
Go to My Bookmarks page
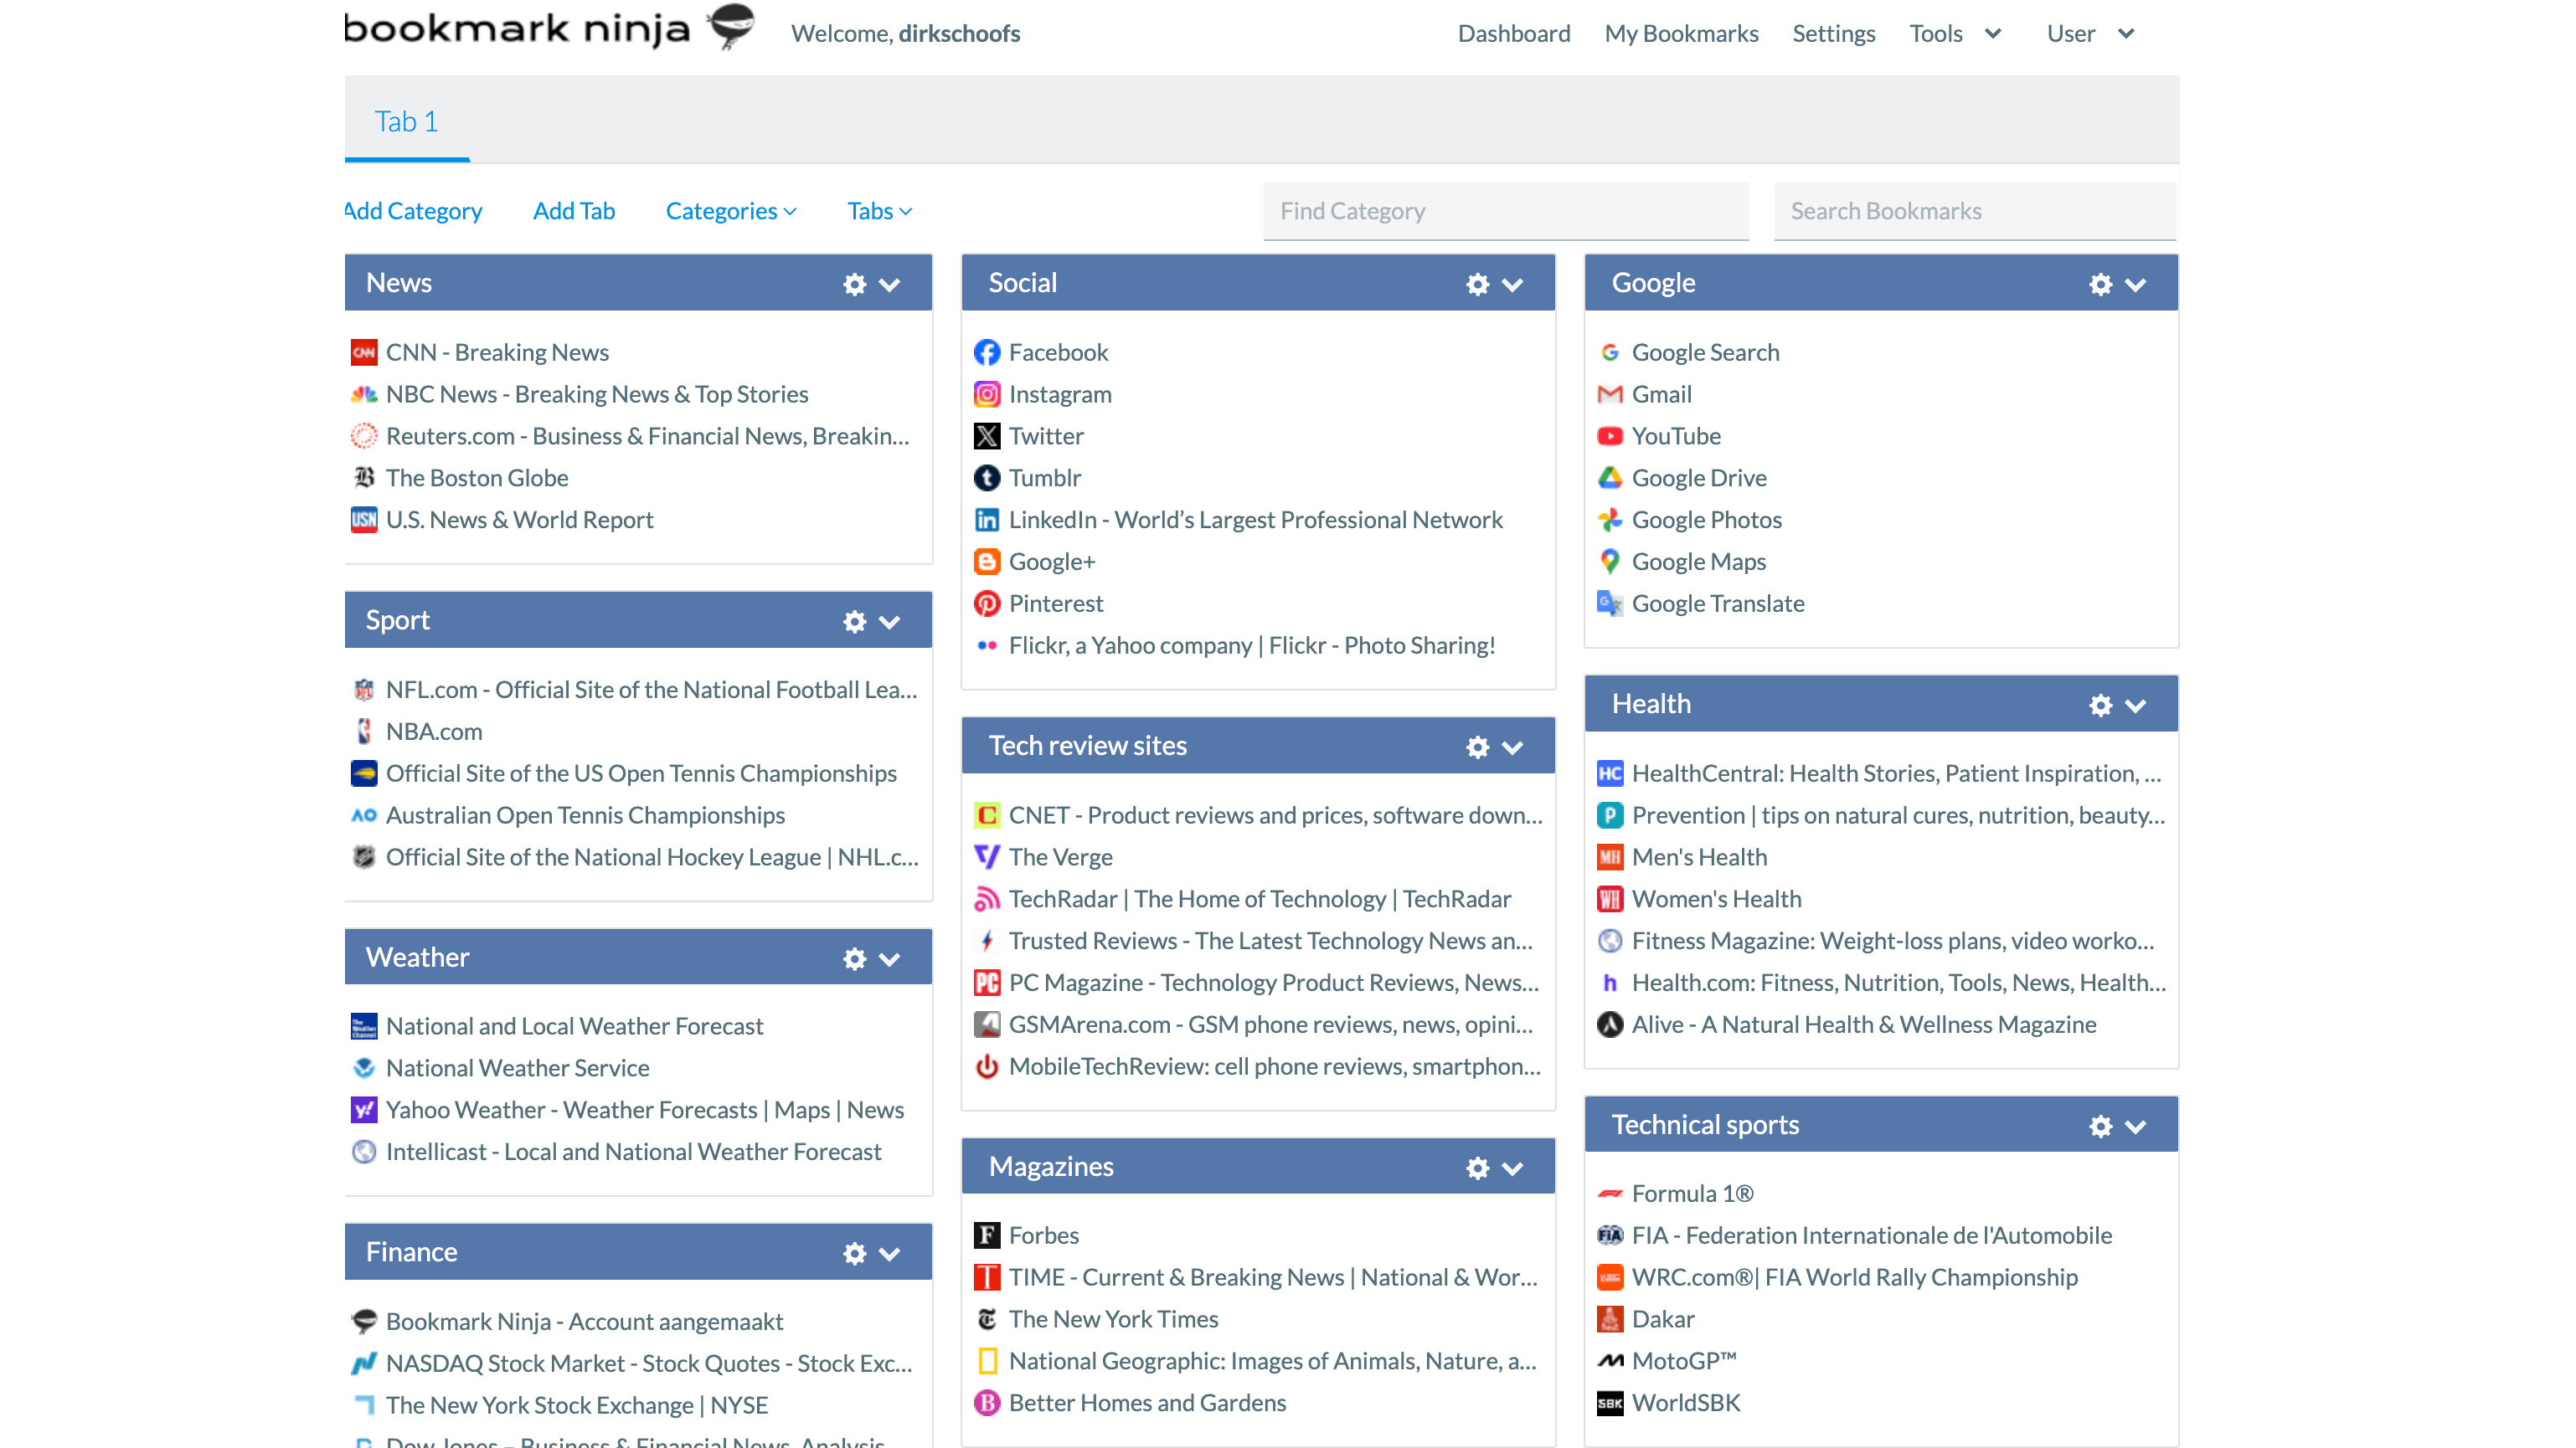pyautogui.click(x=1681, y=34)
